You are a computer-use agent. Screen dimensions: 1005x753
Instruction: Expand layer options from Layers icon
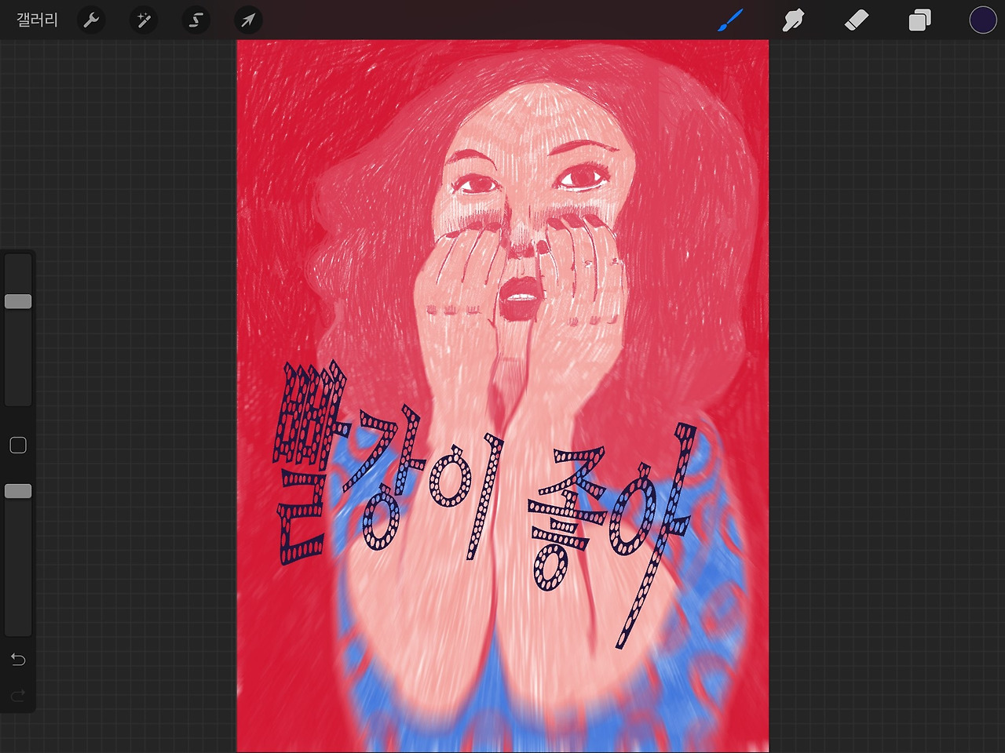click(x=919, y=20)
